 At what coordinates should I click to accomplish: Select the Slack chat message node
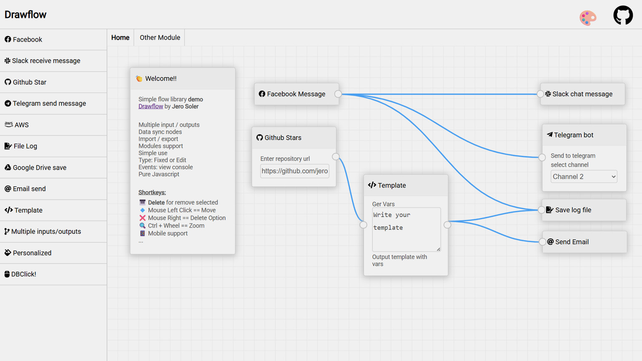[x=582, y=94]
